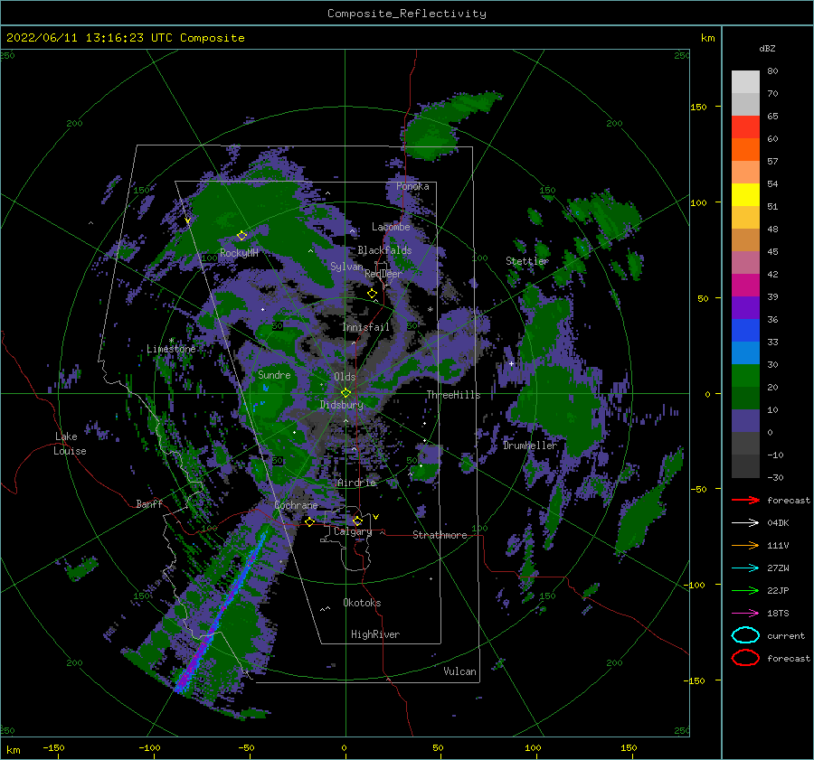This screenshot has height=760, width=814.
Task: Click the Stettler city label
Action: click(527, 261)
